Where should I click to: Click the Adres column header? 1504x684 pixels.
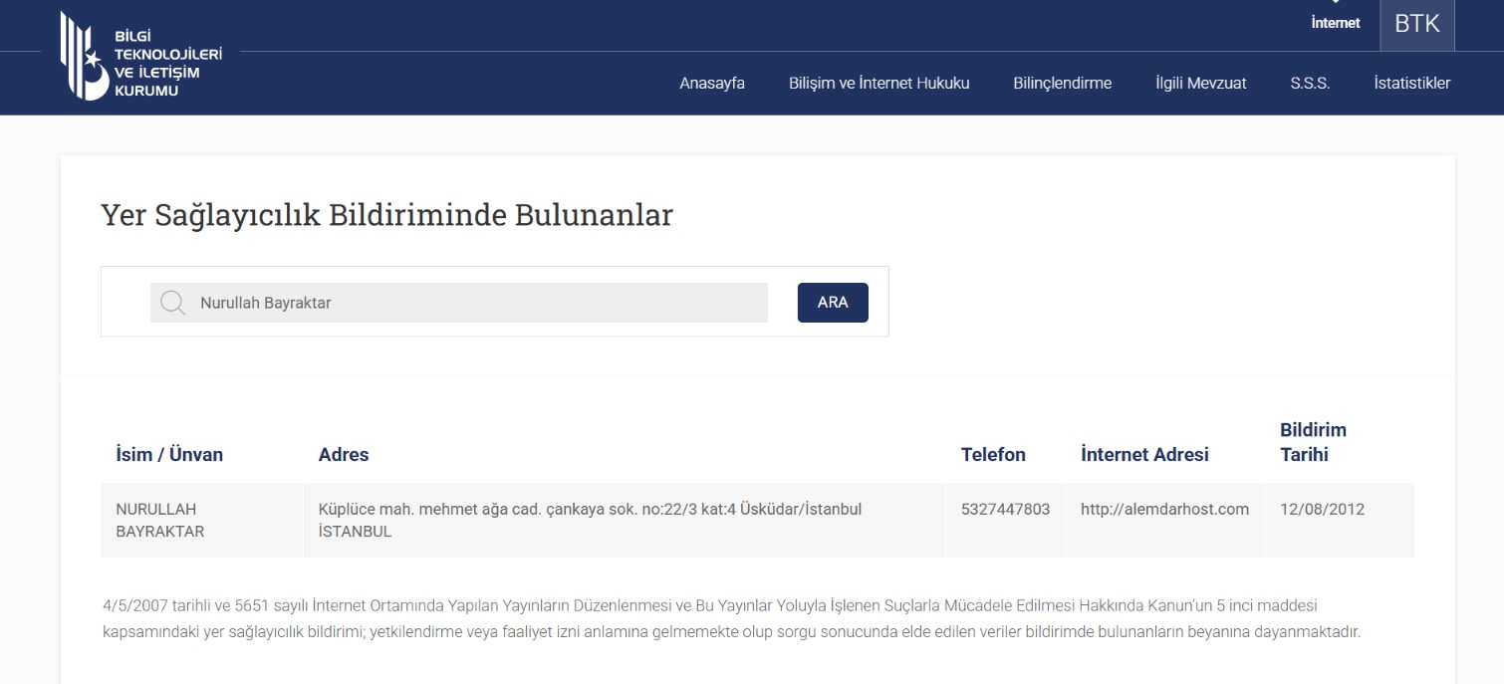(344, 455)
